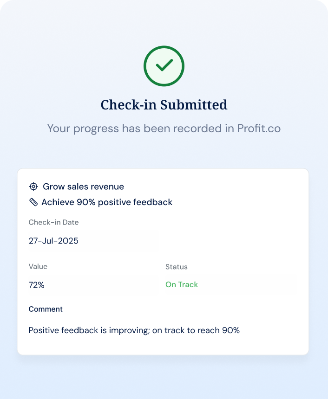
Task: Click the 'Comment' section label
Action: click(x=46, y=309)
